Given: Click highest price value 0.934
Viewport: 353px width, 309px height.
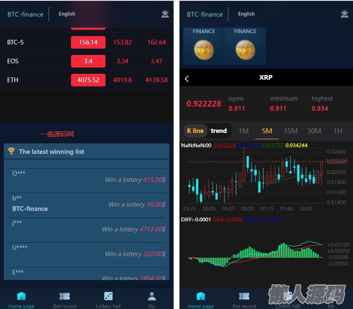Looking at the screenshot, I should [x=320, y=109].
